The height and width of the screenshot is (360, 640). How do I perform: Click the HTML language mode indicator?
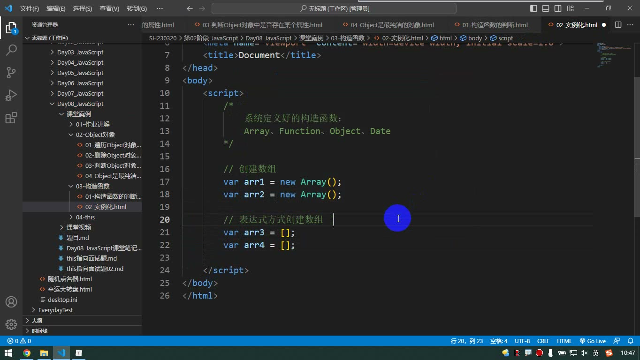(x=564, y=341)
